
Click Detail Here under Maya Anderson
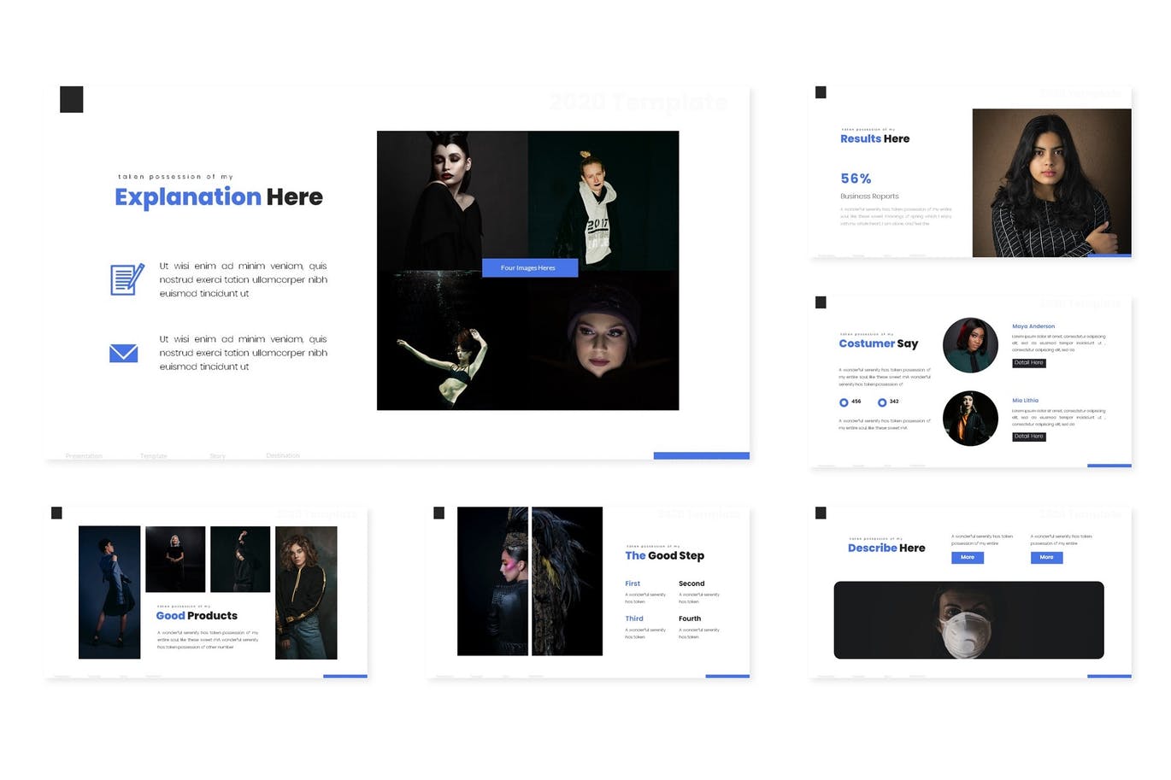1028,363
